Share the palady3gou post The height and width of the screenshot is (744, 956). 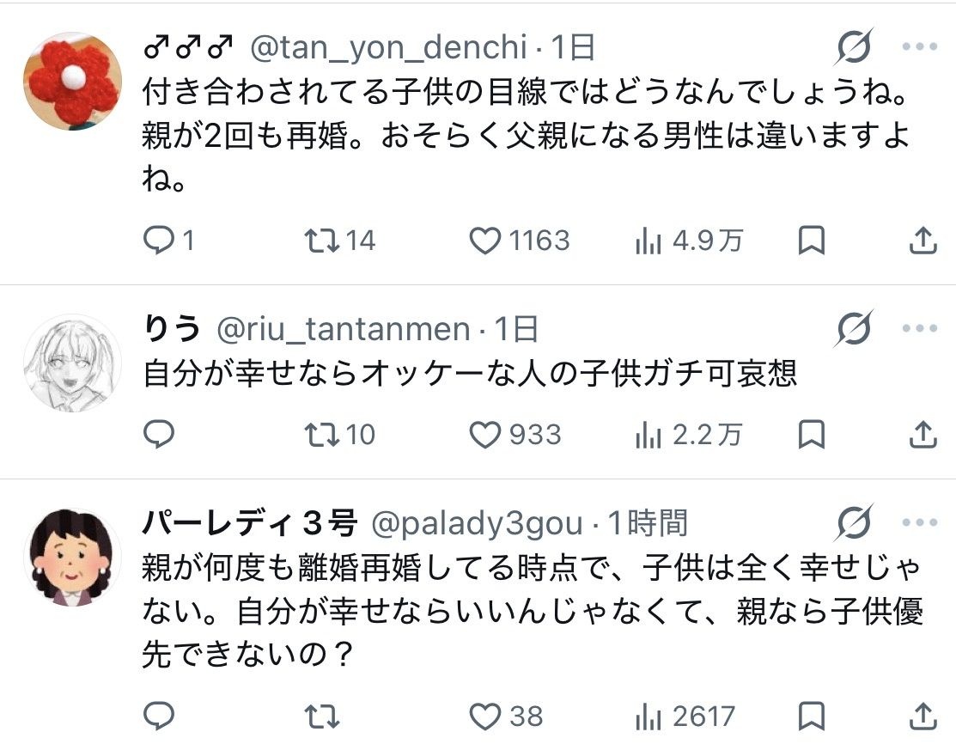point(923,715)
